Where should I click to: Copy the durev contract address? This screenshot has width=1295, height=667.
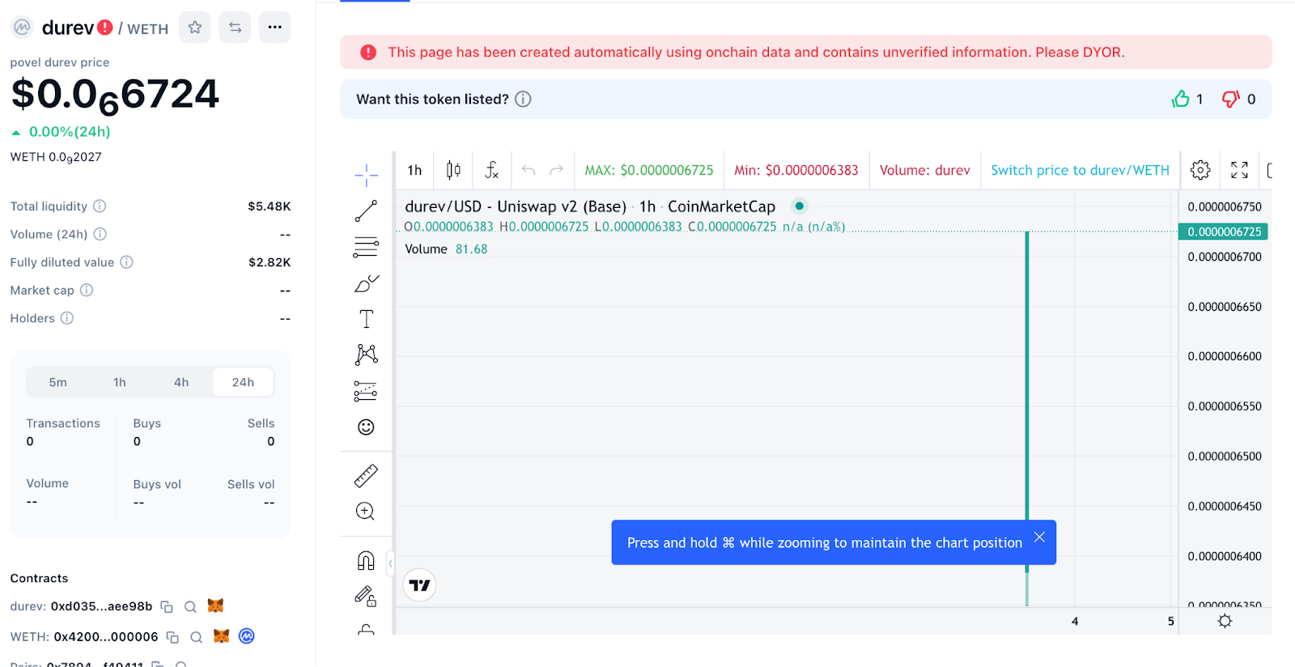[x=167, y=606]
